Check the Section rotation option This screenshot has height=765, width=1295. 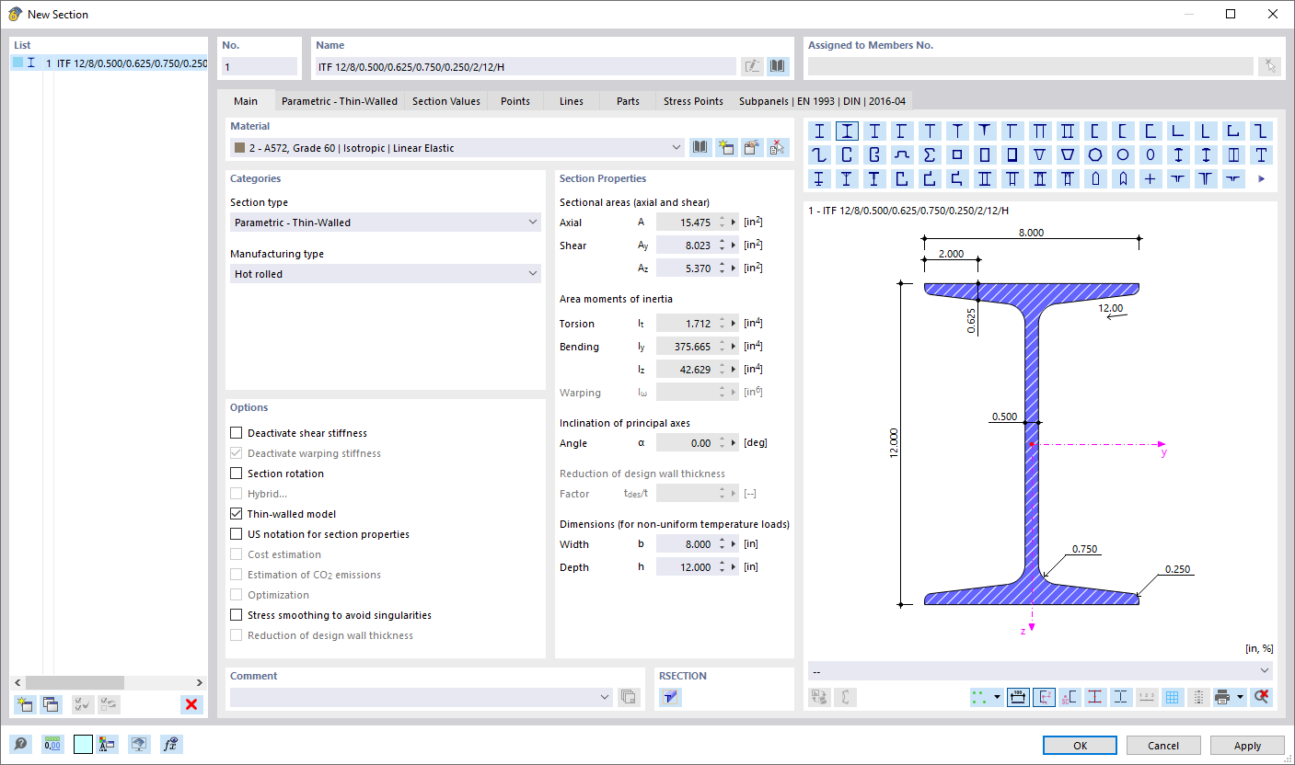(x=236, y=473)
